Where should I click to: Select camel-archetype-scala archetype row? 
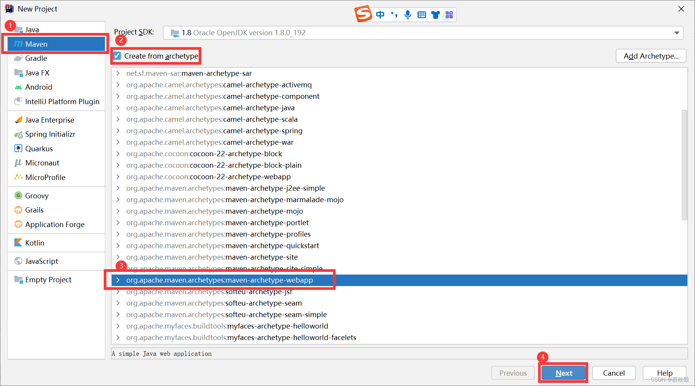(399, 119)
